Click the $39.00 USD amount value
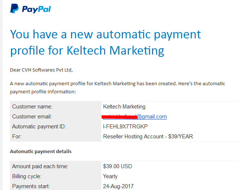The width and height of the screenshot is (239, 190). pos(117,166)
